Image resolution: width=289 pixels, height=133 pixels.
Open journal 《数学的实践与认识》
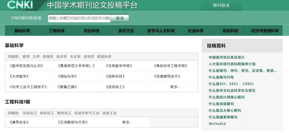point(26,66)
